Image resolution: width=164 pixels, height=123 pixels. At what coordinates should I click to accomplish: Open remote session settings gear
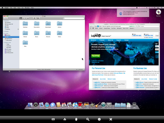click(x=99, y=119)
